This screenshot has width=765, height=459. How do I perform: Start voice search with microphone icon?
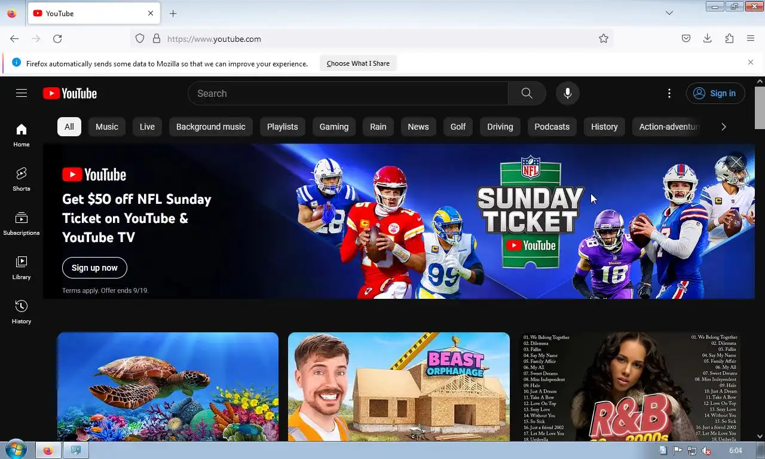tap(568, 93)
